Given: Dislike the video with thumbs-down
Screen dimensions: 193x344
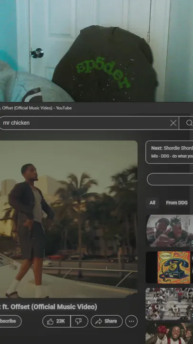Looking at the screenshot, I should (79, 321).
